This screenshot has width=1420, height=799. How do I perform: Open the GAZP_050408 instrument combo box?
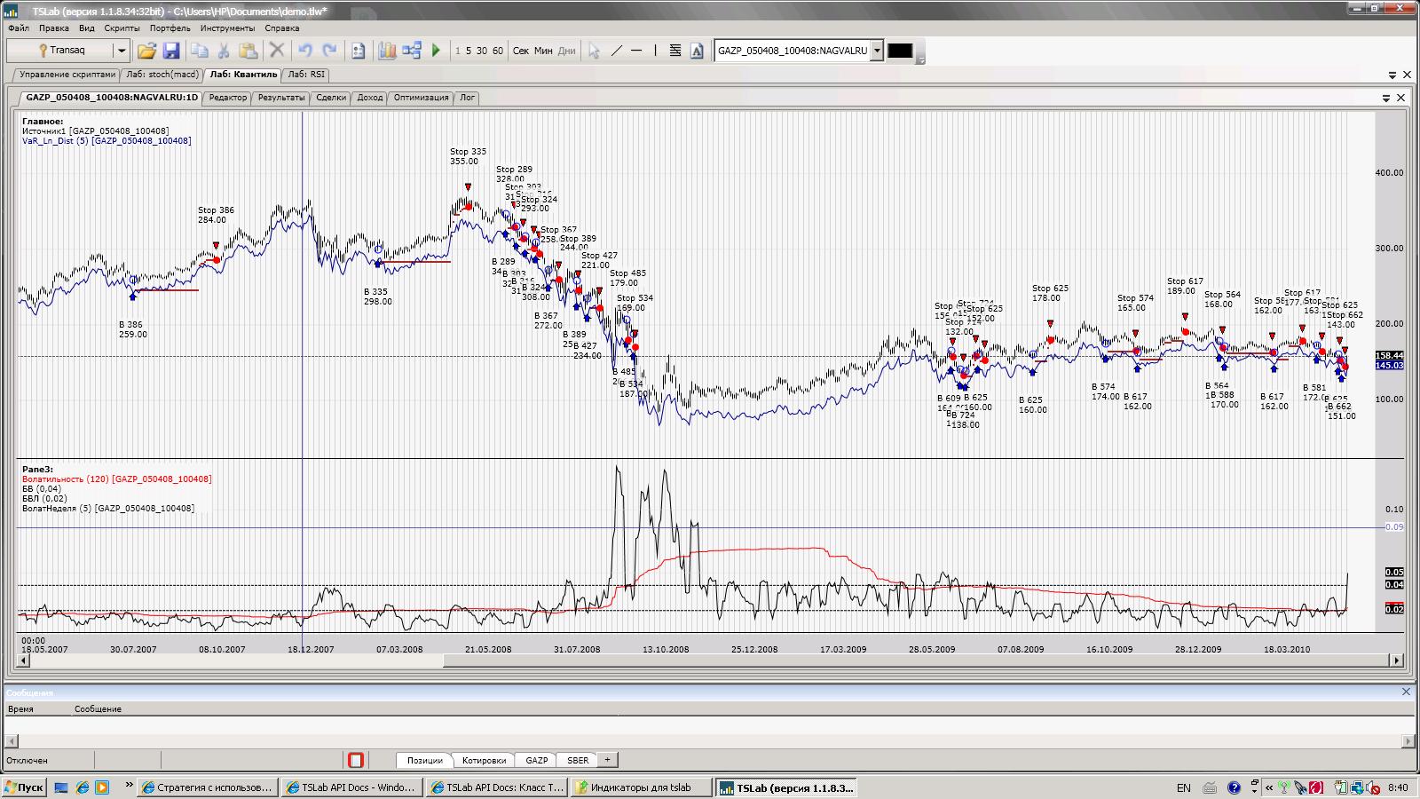tap(877, 51)
